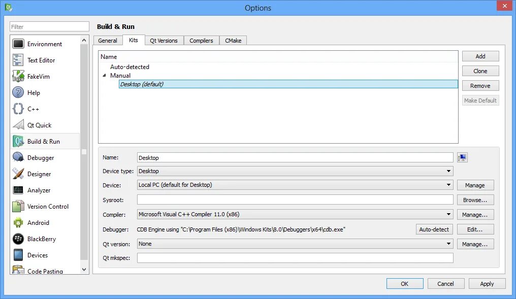The image size is (516, 299).
Task: Open the Qt Versions tab
Action: click(x=164, y=41)
